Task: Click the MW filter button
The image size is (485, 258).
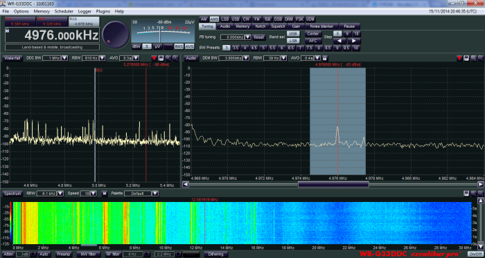Action: (x=88, y=255)
